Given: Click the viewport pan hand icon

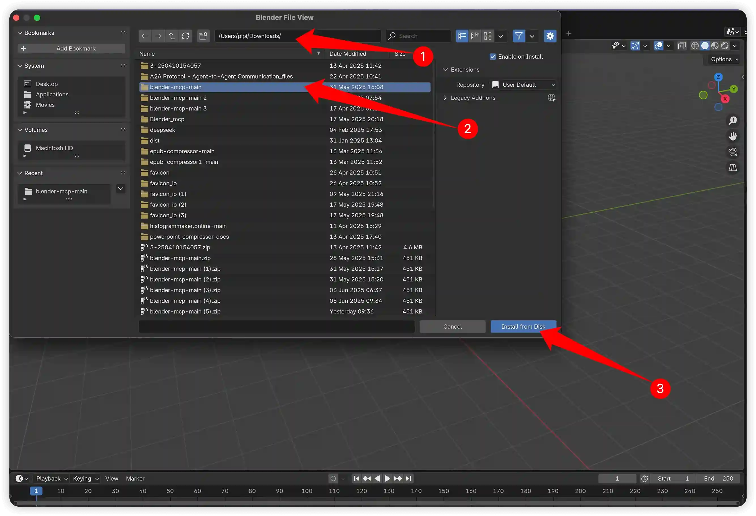Looking at the screenshot, I should tap(732, 136).
